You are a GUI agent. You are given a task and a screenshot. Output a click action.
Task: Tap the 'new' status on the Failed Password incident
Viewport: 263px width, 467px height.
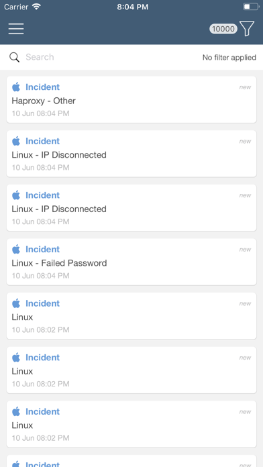[x=245, y=250]
